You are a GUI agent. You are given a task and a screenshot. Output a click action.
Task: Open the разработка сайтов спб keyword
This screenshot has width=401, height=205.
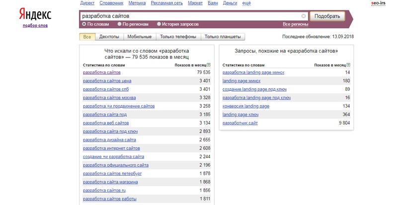(x=106, y=89)
